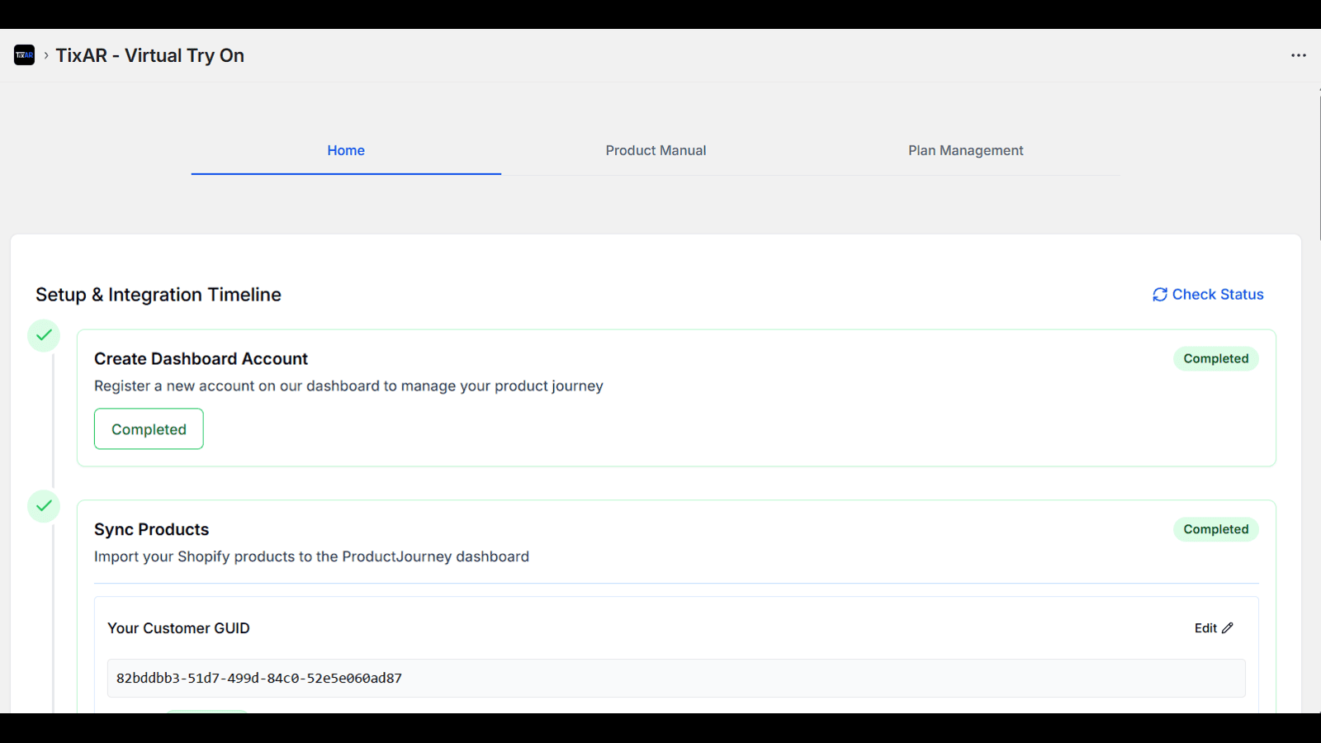Select the Sync Products heading
The height and width of the screenshot is (743, 1321).
[151, 529]
